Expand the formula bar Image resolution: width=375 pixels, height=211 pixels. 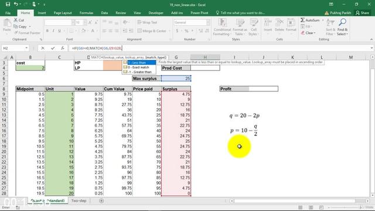pos(371,48)
